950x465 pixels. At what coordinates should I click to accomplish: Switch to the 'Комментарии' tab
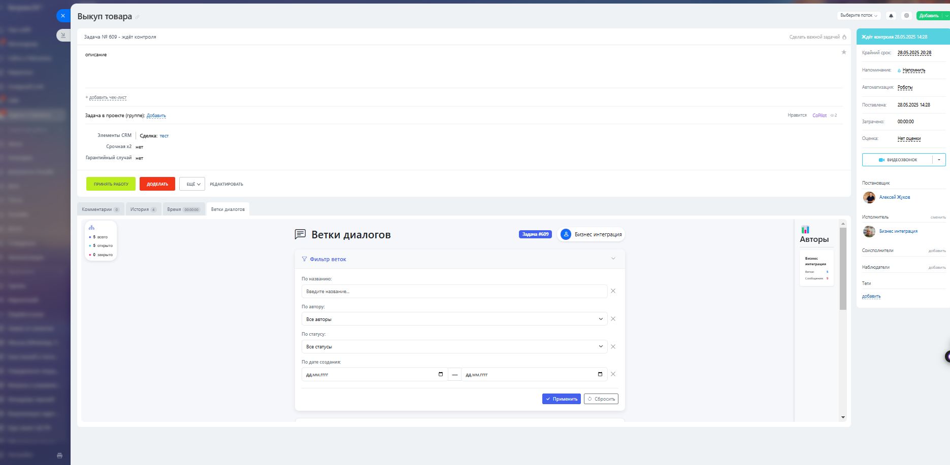[x=100, y=209]
